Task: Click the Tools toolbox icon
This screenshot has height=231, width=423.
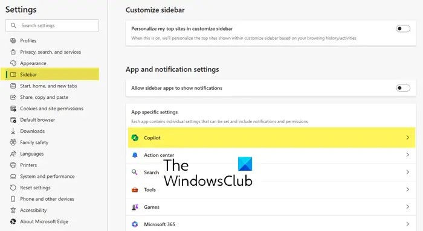Action: click(x=135, y=189)
